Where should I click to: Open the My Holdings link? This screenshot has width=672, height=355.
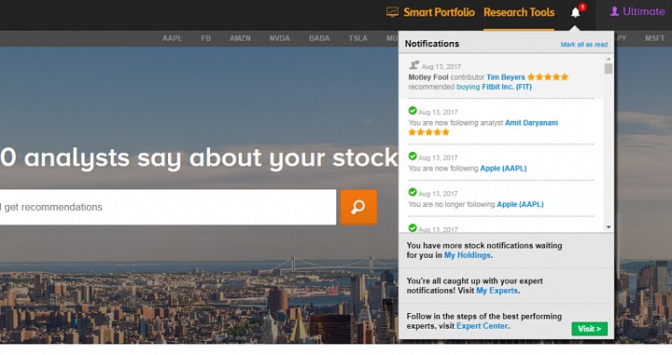click(x=468, y=255)
